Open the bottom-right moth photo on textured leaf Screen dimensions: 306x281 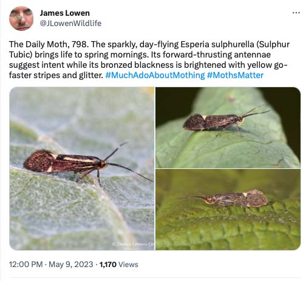tap(228, 210)
